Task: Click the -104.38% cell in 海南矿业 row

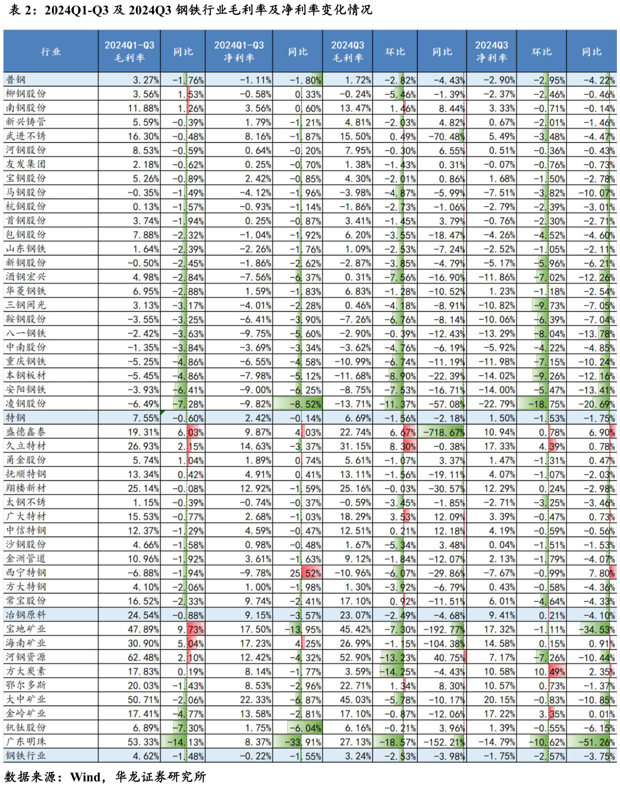Action: (x=442, y=644)
